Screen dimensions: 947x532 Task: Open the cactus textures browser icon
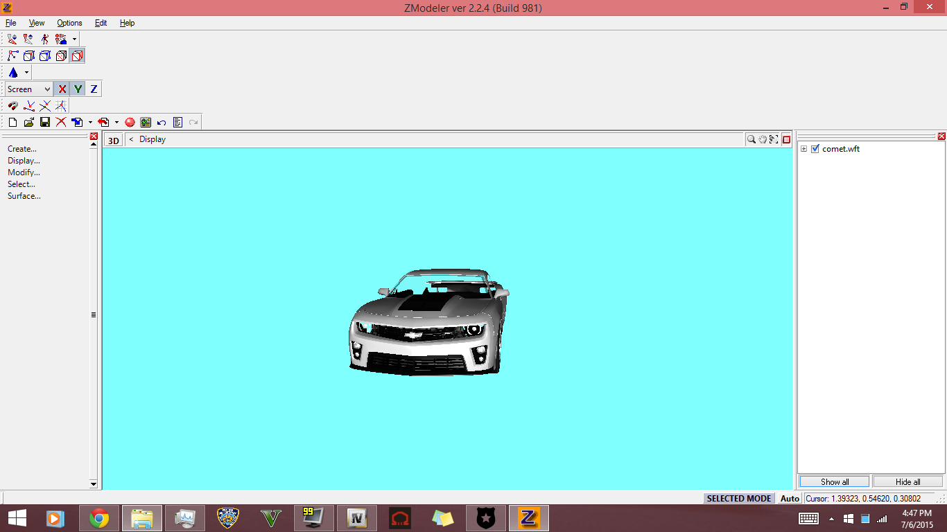coord(145,123)
